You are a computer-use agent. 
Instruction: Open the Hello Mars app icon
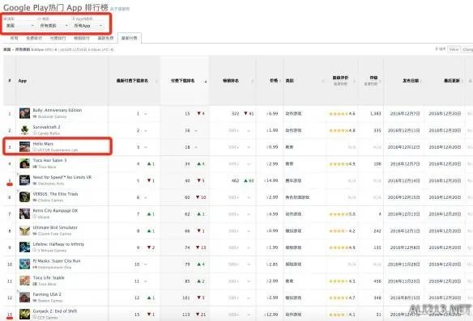(x=24, y=147)
